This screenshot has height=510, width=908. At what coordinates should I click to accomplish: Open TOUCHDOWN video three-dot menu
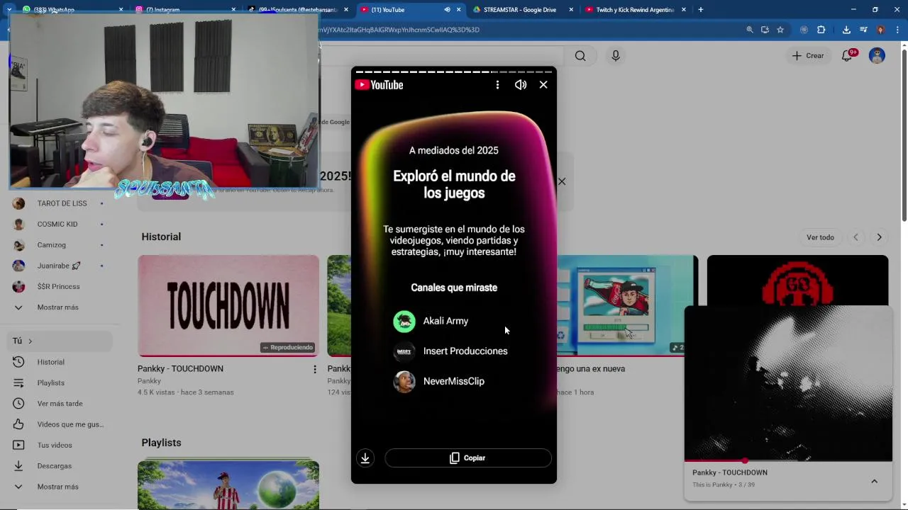[315, 369]
